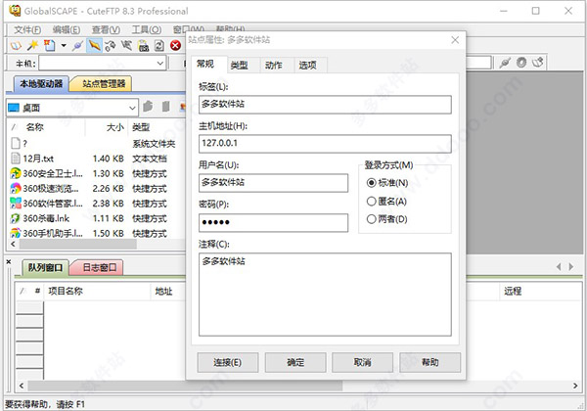Click scroll-right arrow of queue scrollbar
This screenshot has height=411, width=587.
(x=575, y=386)
